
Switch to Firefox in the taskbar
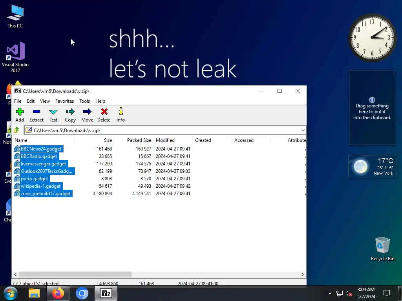point(58,293)
